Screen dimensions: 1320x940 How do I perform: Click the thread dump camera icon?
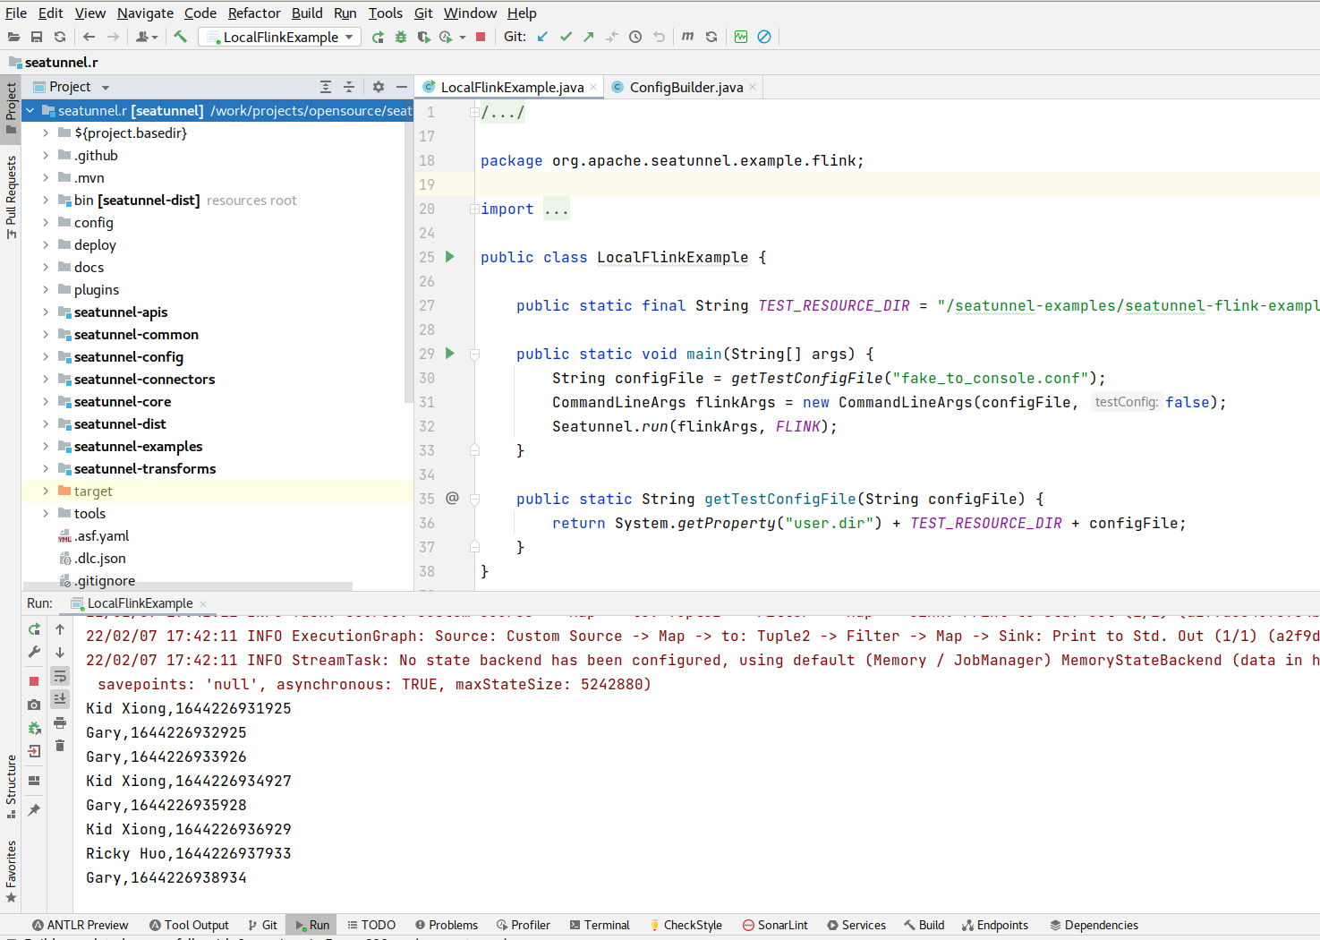click(34, 705)
